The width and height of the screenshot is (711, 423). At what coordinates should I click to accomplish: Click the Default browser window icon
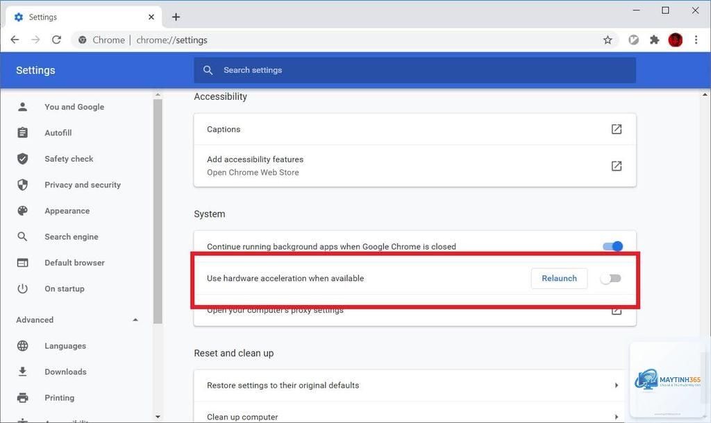(22, 263)
